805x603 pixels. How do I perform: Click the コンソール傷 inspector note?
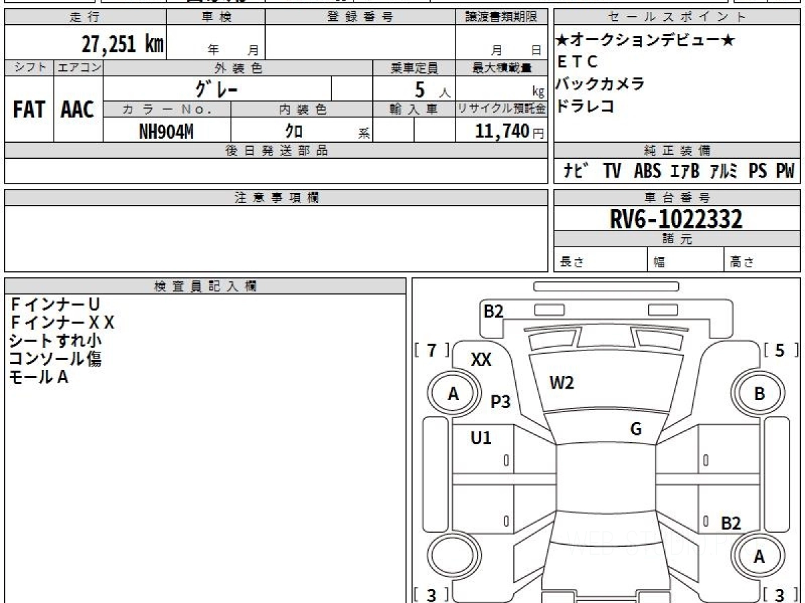55,359
